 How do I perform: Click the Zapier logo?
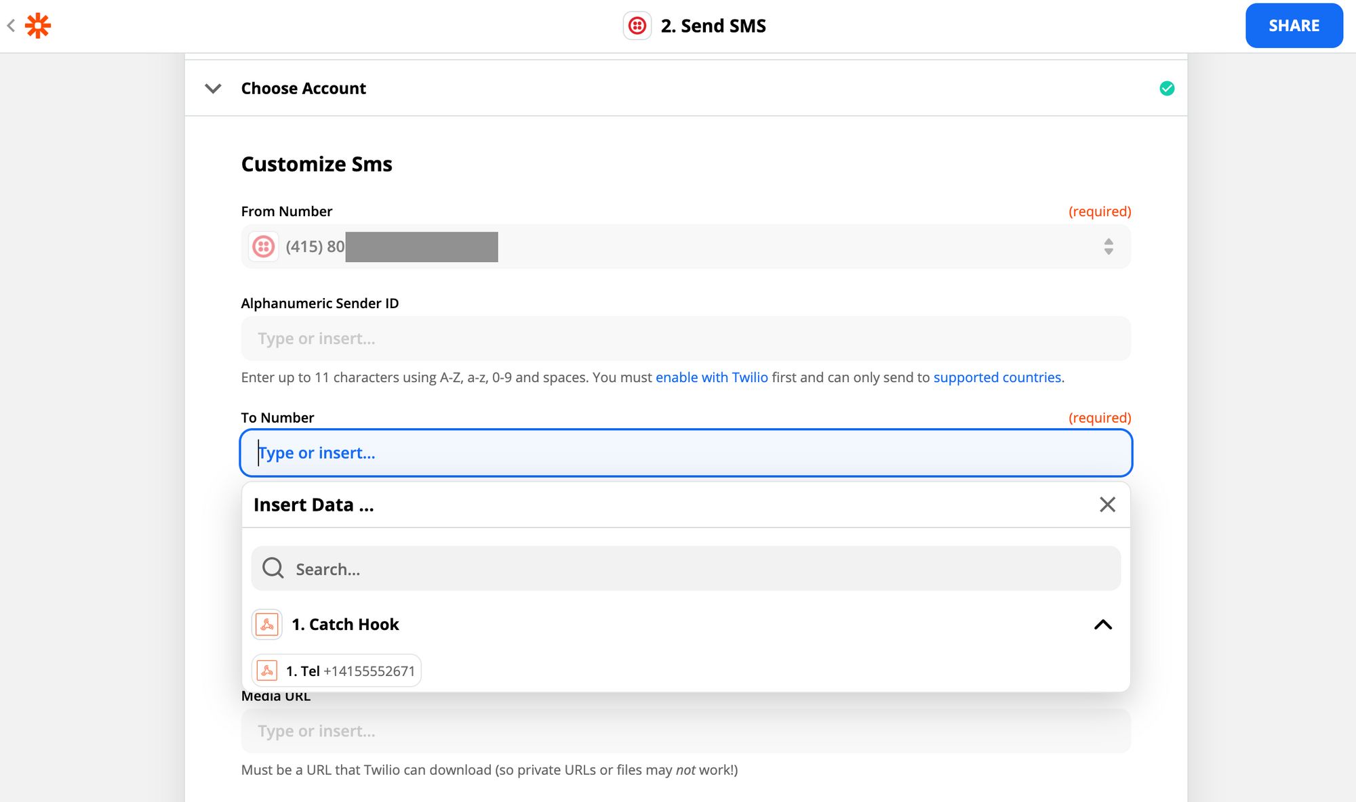tap(39, 25)
